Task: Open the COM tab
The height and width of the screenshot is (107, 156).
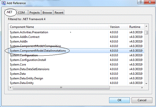Action: pyautogui.click(x=22, y=13)
